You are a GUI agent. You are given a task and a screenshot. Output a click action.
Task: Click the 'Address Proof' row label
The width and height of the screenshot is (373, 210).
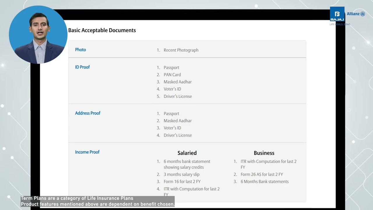88,113
